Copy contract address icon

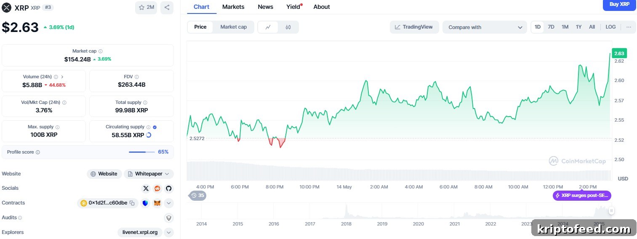(132, 203)
